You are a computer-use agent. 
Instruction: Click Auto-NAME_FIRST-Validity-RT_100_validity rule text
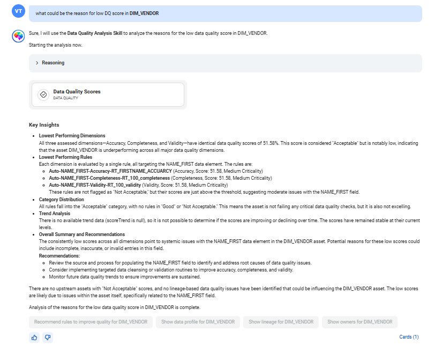(95, 185)
